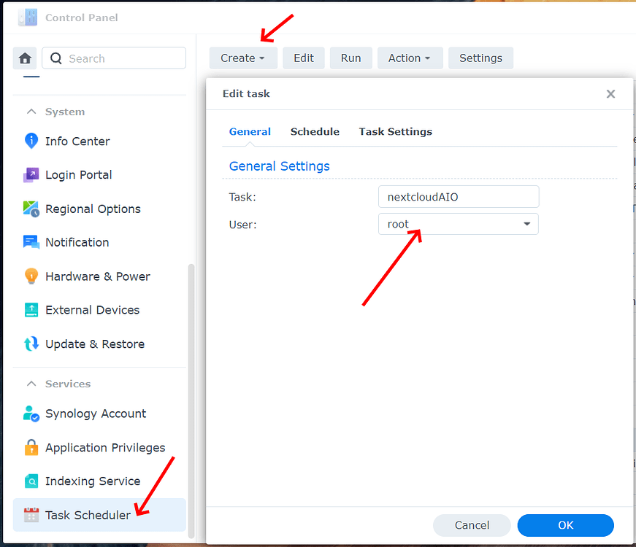Viewport: 636px width, 547px height.
Task: Open External Devices icon
Action: pyautogui.click(x=31, y=310)
